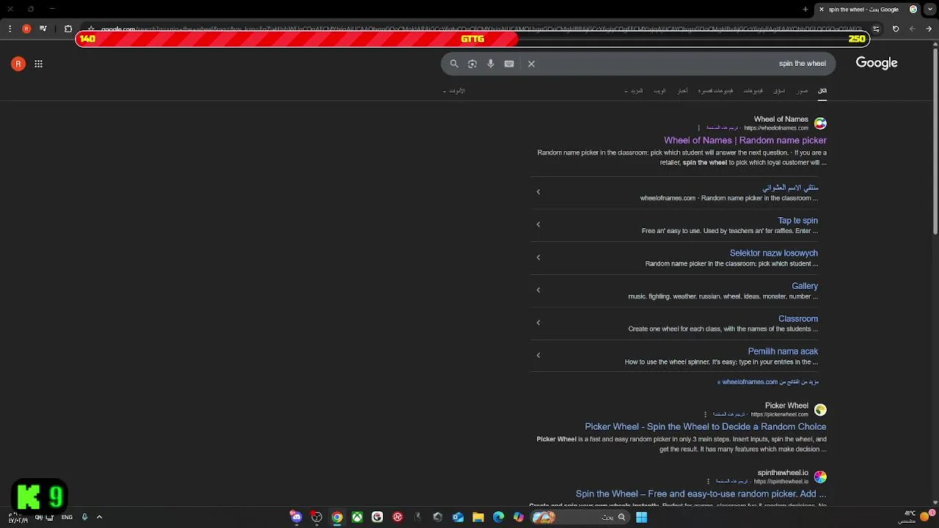Open Chrome profile button in toolbar

pyautogui.click(x=26, y=29)
